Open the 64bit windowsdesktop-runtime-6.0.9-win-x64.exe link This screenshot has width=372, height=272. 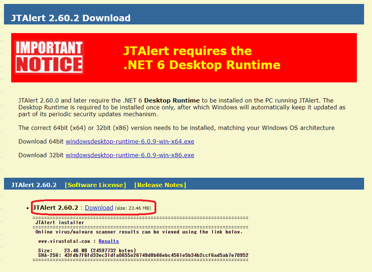tap(130, 142)
